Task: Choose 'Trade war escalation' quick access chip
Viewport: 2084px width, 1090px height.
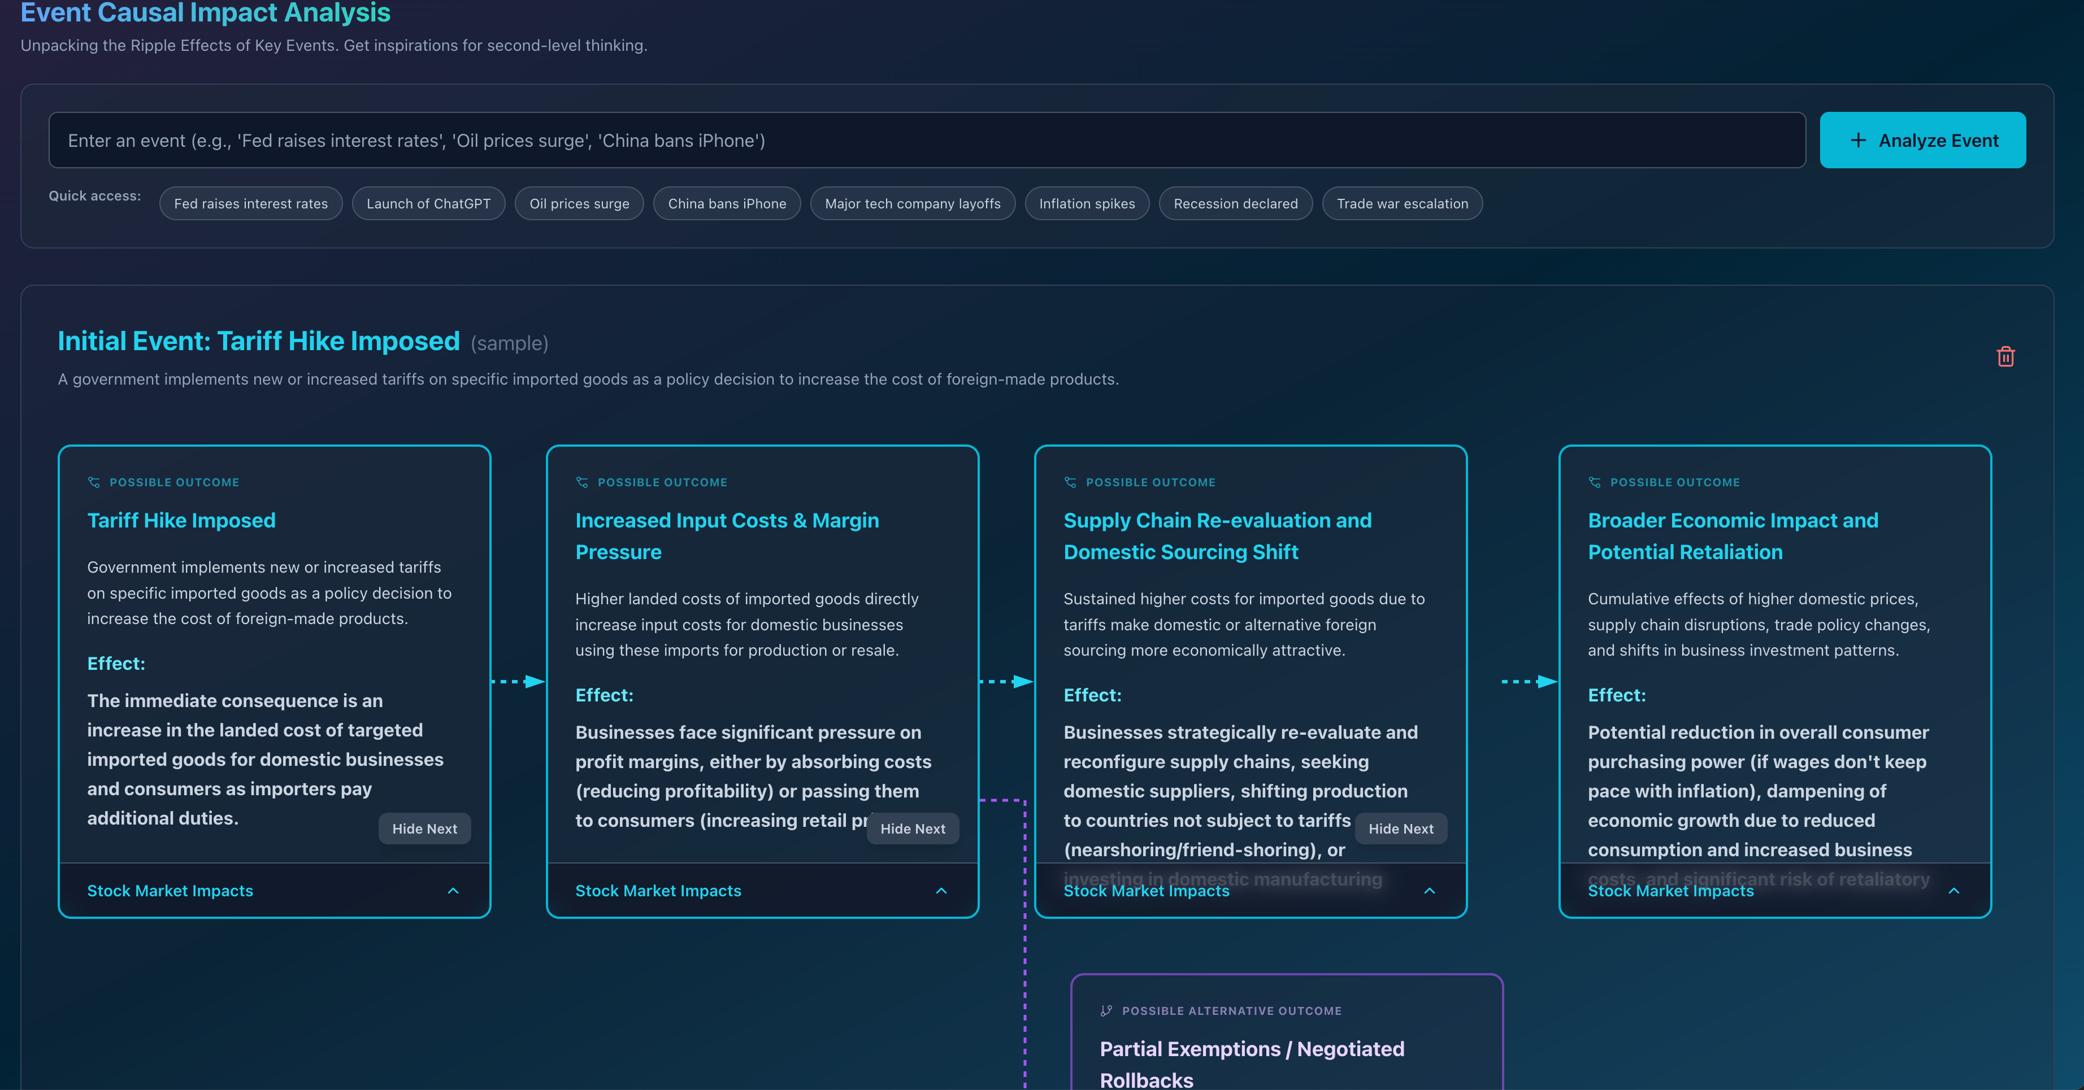Action: coord(1402,204)
